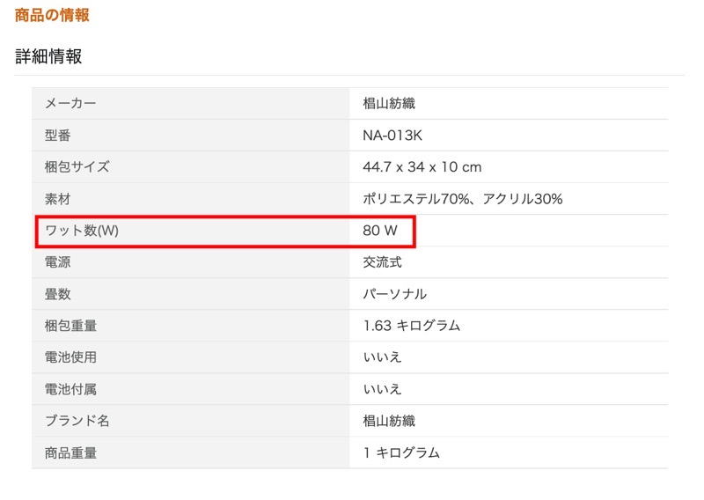The image size is (704, 500).
Task: Click the 詳細情報 section heading
Action: (48, 56)
